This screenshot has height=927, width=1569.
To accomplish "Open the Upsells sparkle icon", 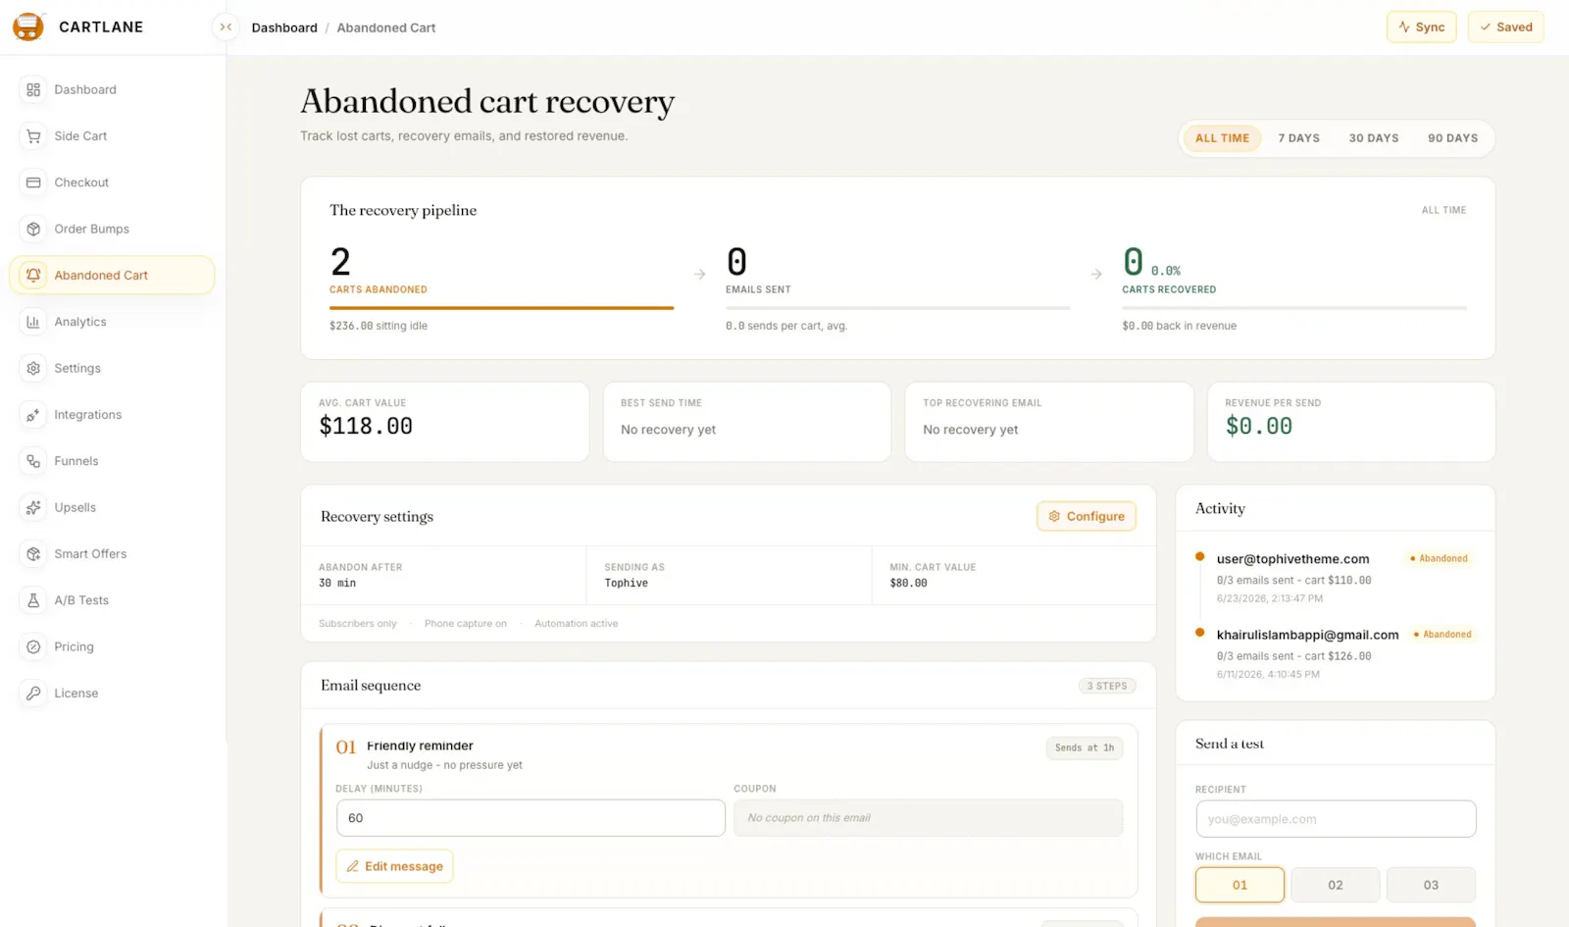I will pyautogui.click(x=33, y=507).
